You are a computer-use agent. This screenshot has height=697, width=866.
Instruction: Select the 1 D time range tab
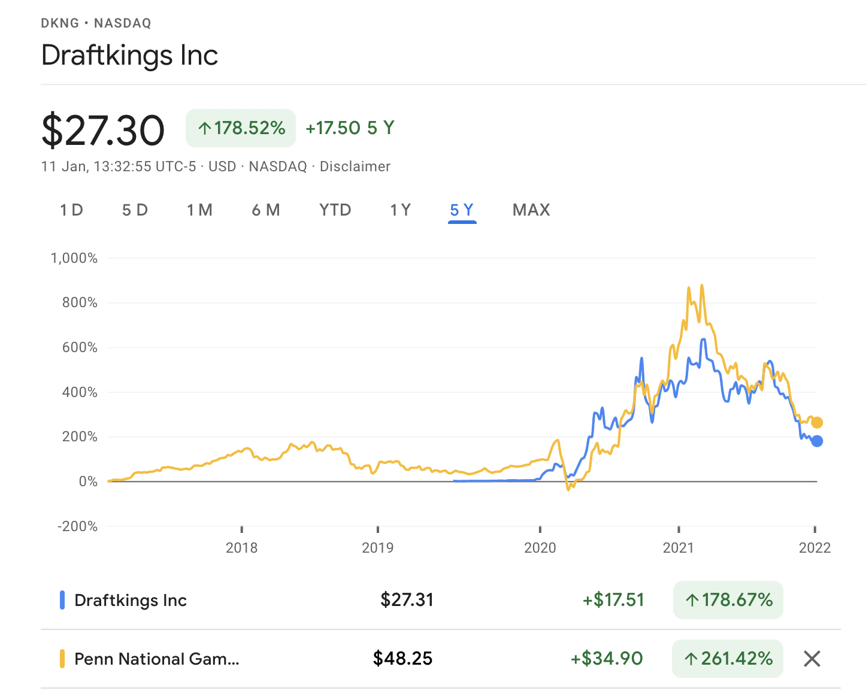71,210
